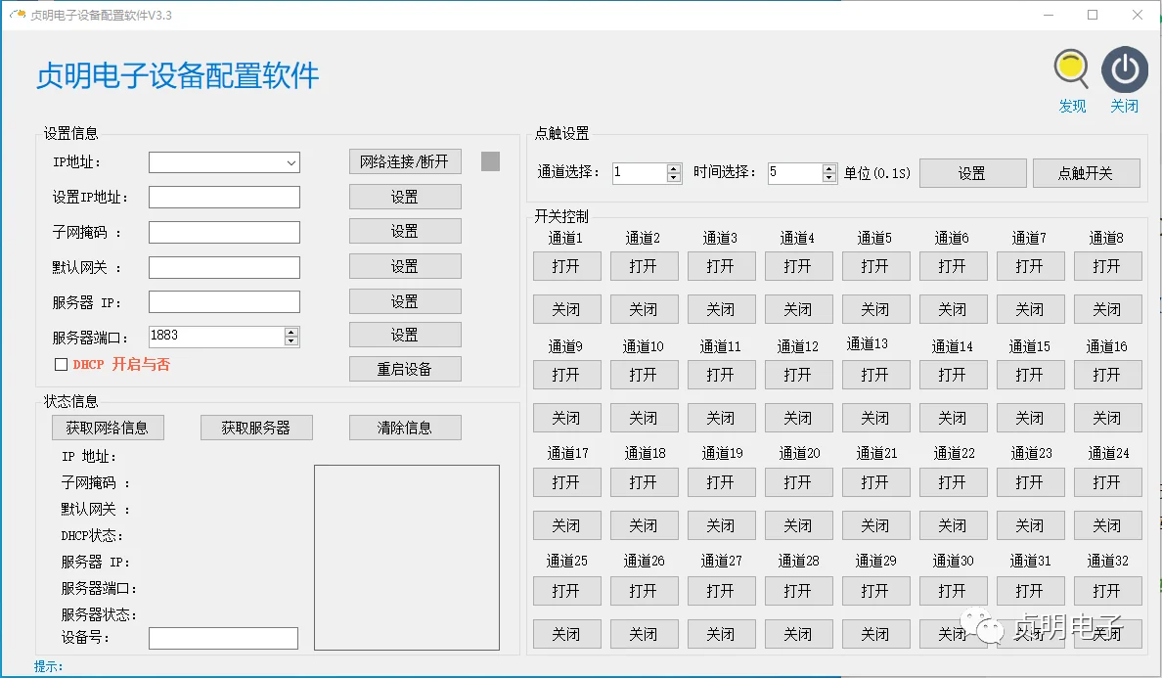Open 通道23 with 打开 button
The width and height of the screenshot is (1162, 678).
tap(1030, 482)
